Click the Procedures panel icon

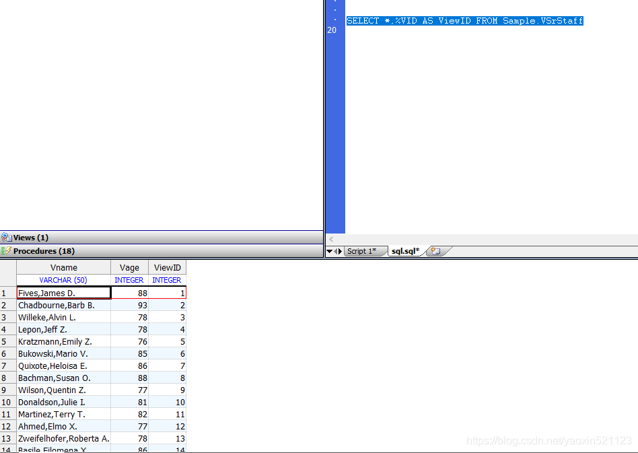click(6, 250)
